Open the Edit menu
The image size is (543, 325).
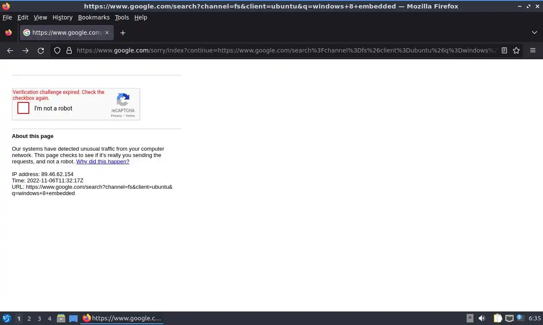[23, 17]
